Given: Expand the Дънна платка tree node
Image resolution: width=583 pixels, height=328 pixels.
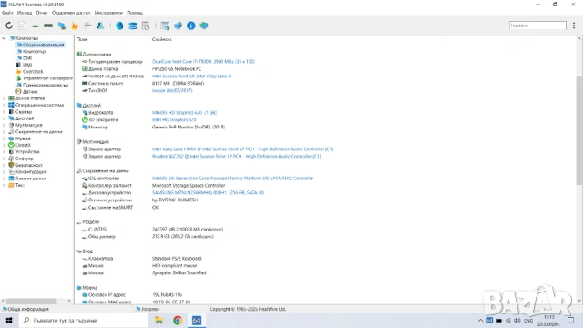Looking at the screenshot, I should (4, 98).
